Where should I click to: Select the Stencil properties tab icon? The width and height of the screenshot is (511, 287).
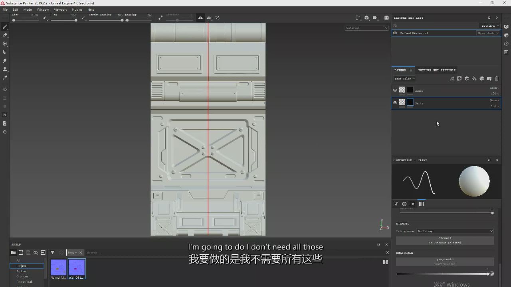coord(413,204)
